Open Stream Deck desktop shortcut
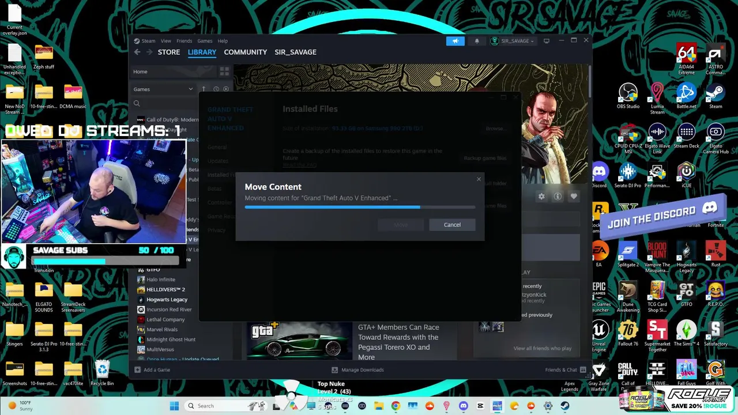 [x=686, y=135]
